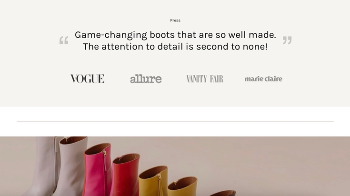Viewport: 350px width, 196px height.
Task: Click the Vogue logo
Action: click(87, 79)
